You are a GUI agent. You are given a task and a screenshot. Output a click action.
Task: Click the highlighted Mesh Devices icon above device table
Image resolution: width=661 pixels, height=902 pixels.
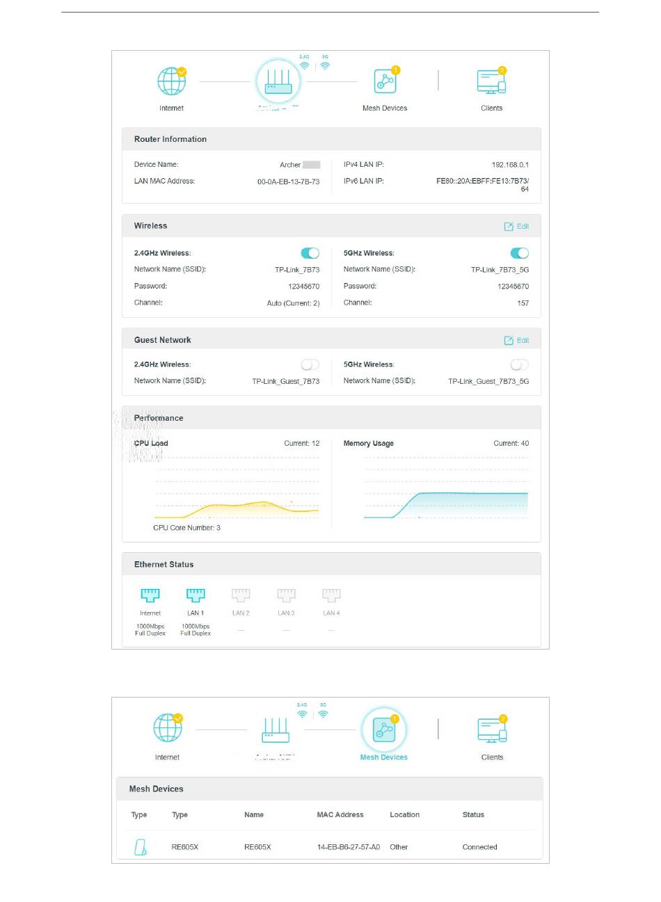[384, 730]
